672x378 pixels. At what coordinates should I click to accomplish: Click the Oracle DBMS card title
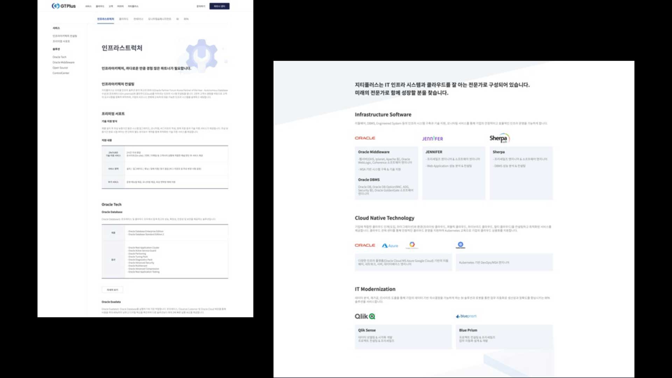[369, 180]
